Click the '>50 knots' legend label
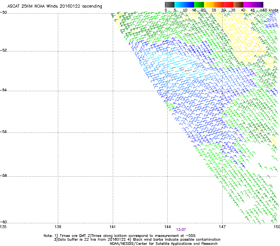This screenshot has height=246, width=280. click(269, 10)
